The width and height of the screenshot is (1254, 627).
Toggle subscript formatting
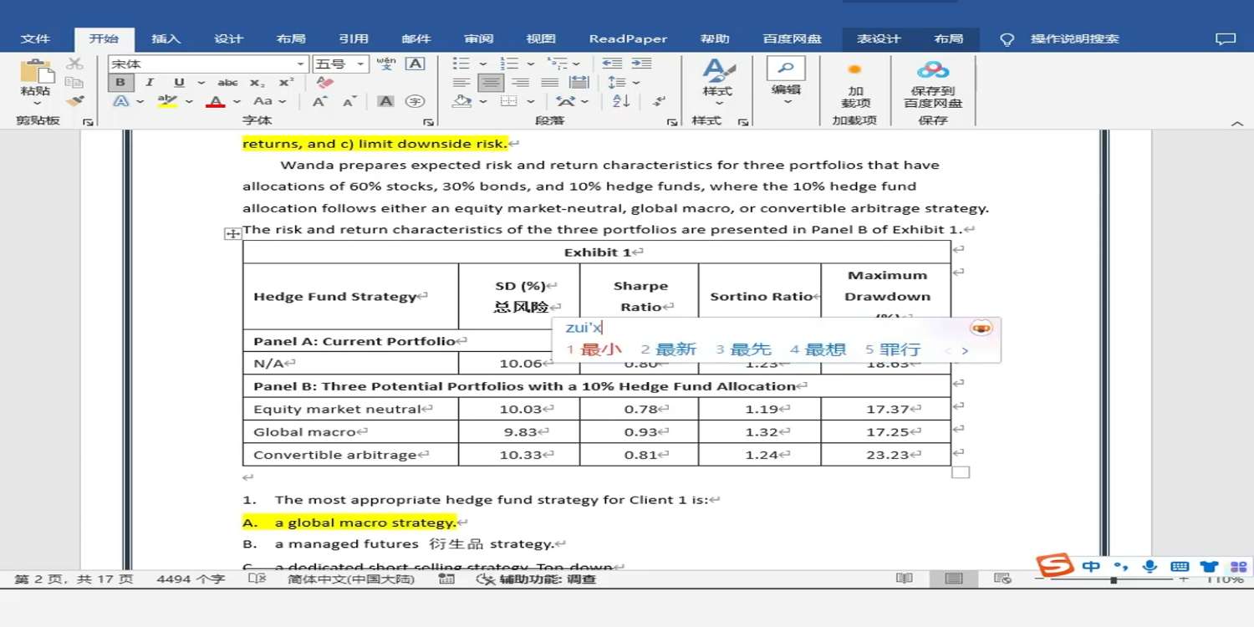tap(257, 83)
